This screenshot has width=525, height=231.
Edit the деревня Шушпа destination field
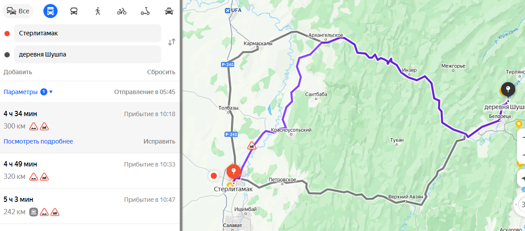tap(87, 54)
